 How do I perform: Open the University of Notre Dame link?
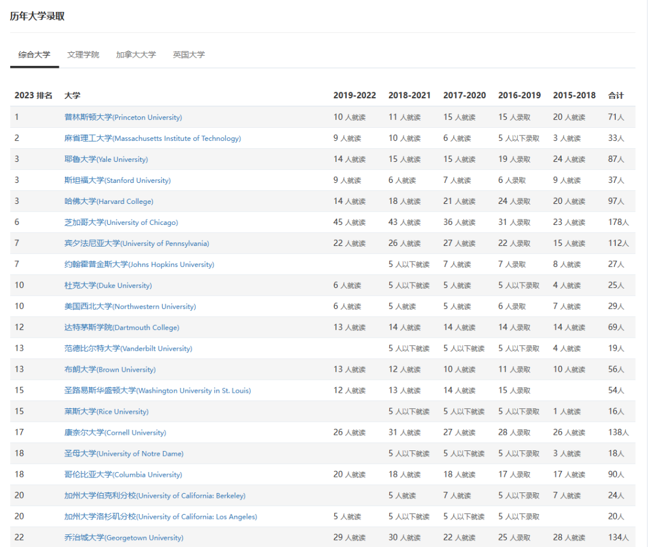click(124, 453)
